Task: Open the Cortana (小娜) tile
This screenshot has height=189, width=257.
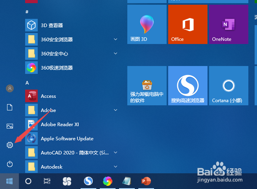Action: point(229,86)
